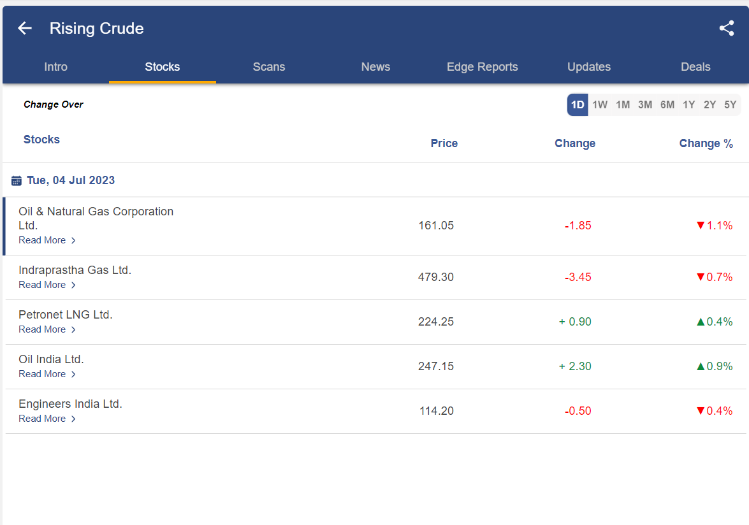Switch to the Updates tab
This screenshot has width=749, height=525.
[589, 67]
